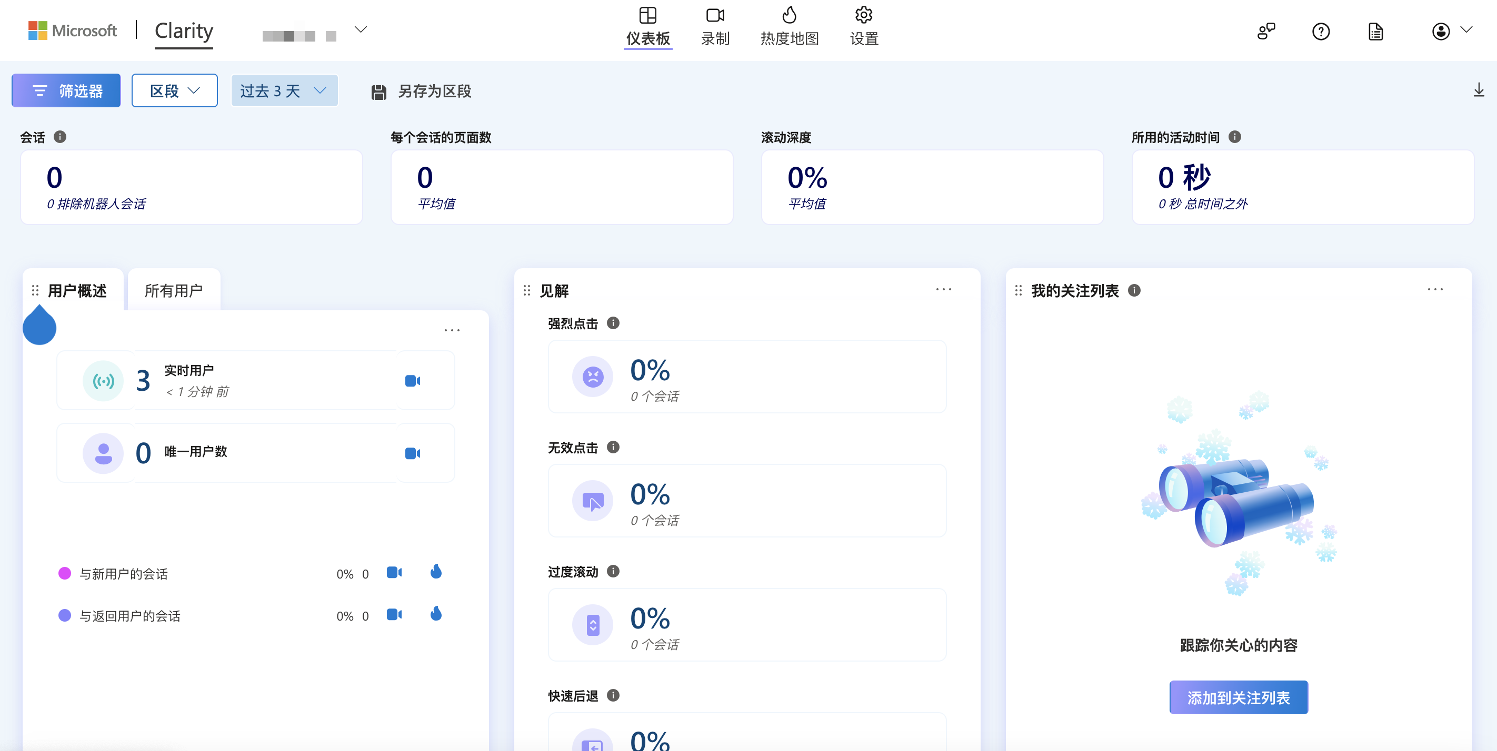Expand the 过去 3 天 date range dropdown

(x=284, y=90)
